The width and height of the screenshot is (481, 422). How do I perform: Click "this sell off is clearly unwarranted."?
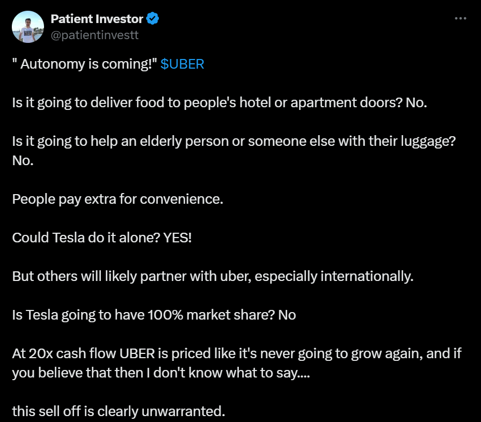tap(118, 411)
